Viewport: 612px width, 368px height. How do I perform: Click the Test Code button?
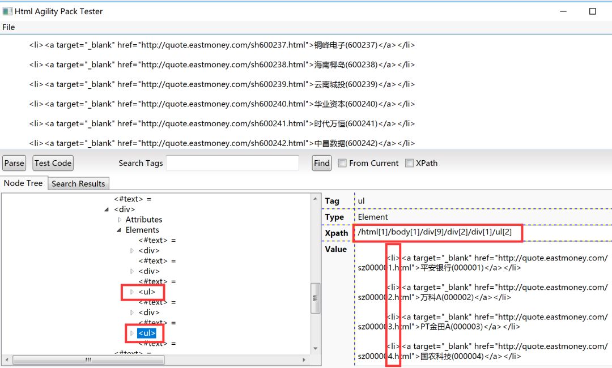tap(53, 163)
